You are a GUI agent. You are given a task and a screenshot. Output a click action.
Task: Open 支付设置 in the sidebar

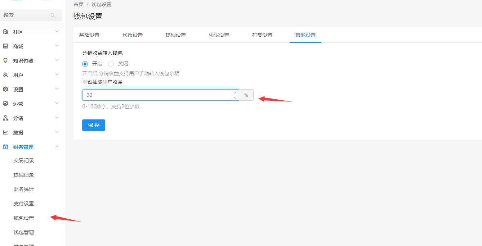(x=24, y=204)
